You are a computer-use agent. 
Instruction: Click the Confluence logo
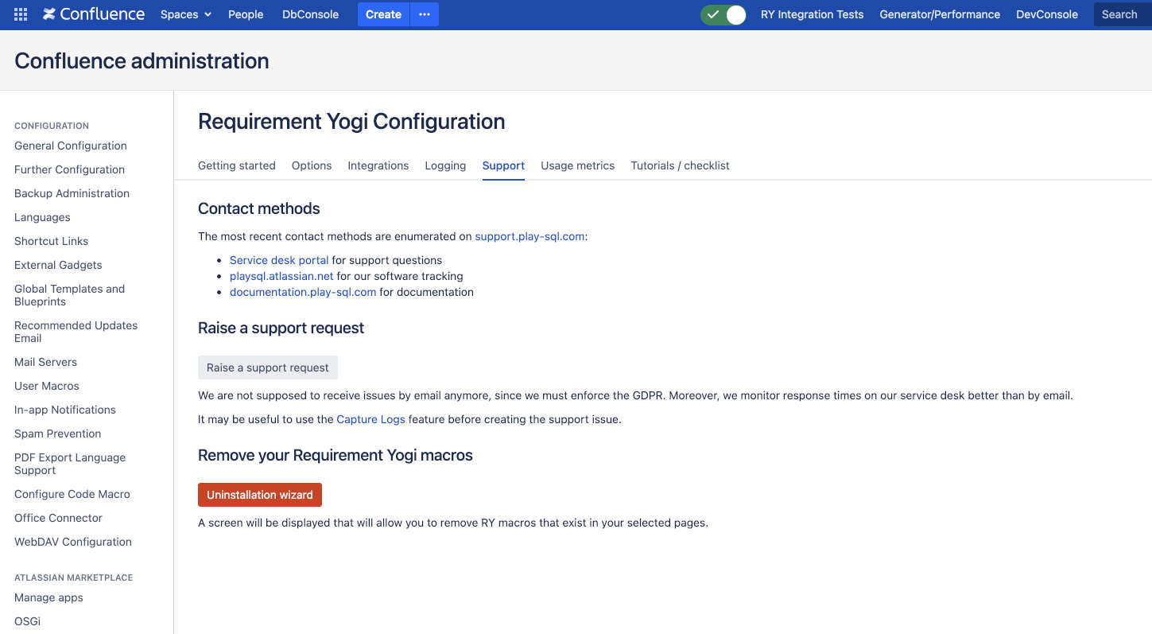click(x=94, y=14)
